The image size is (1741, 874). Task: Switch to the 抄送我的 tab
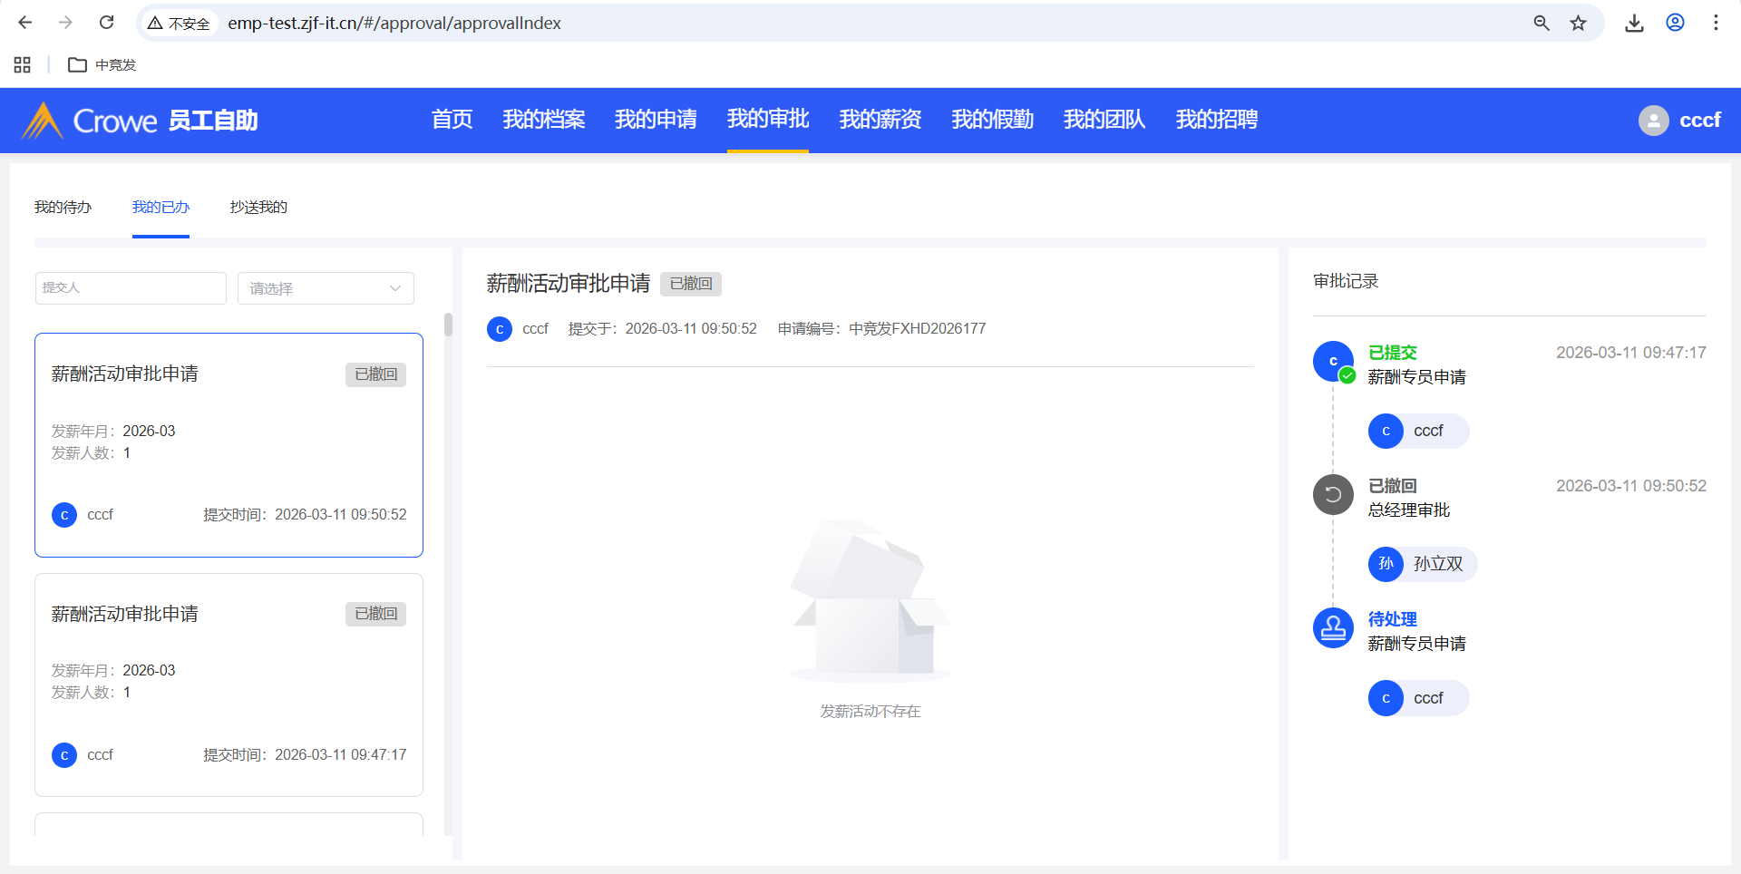tap(258, 207)
